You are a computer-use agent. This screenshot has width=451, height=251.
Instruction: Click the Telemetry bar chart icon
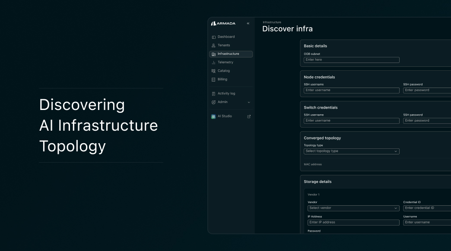[213, 63]
